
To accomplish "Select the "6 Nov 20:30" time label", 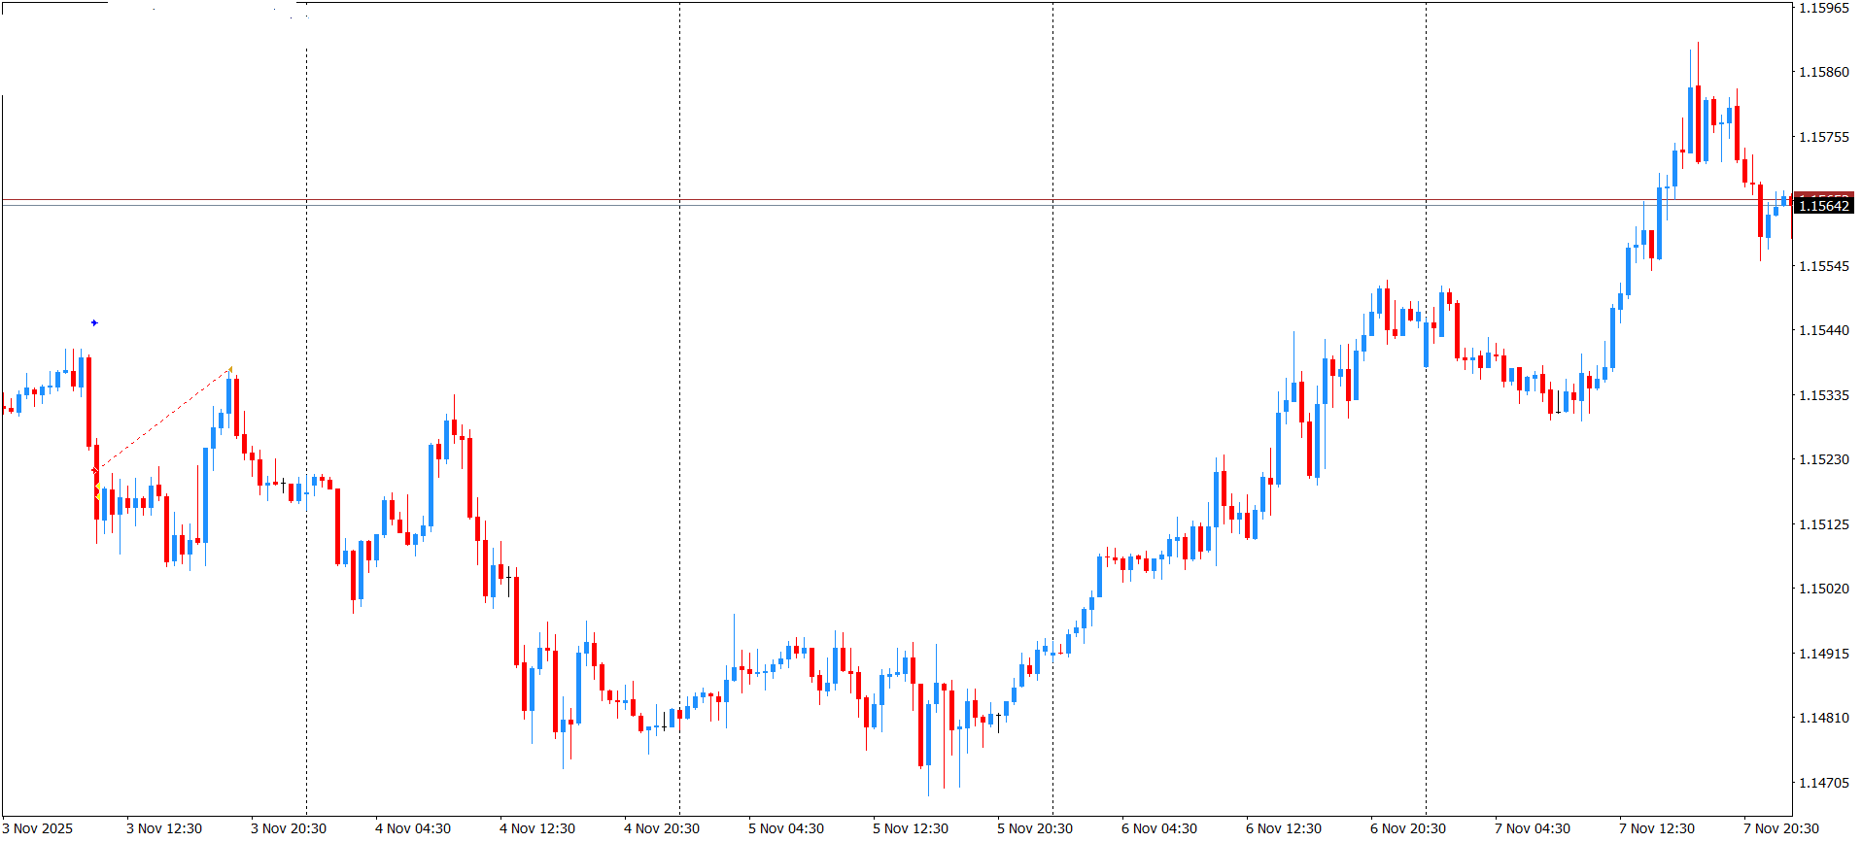I will coord(1408,828).
